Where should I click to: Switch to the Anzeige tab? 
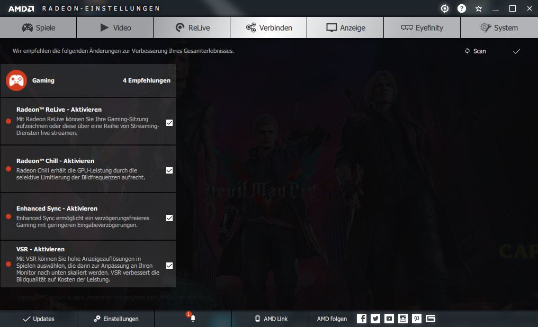pos(345,28)
